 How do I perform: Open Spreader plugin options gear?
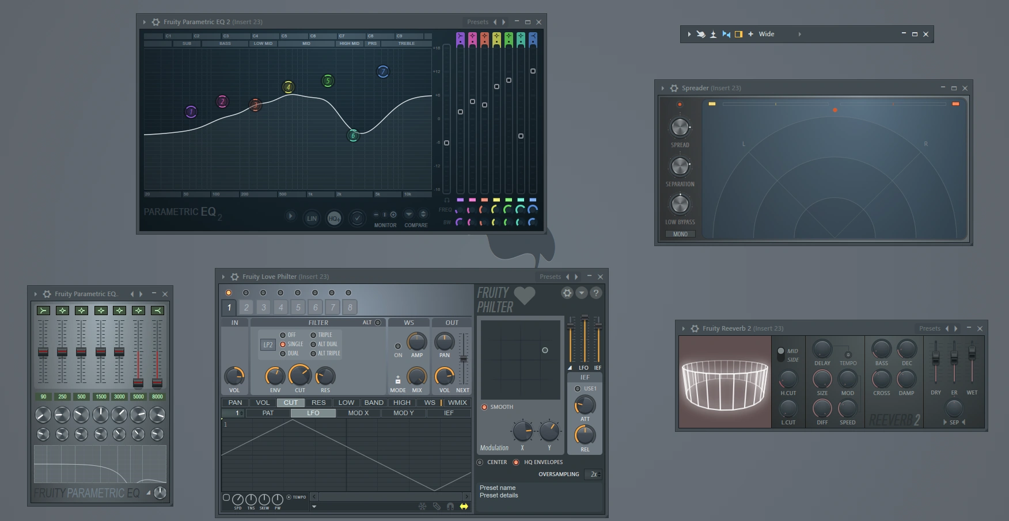pos(674,88)
